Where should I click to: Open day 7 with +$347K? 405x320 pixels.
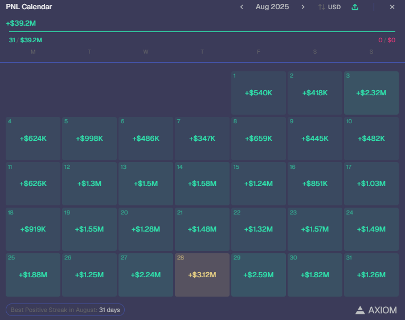[x=202, y=139]
